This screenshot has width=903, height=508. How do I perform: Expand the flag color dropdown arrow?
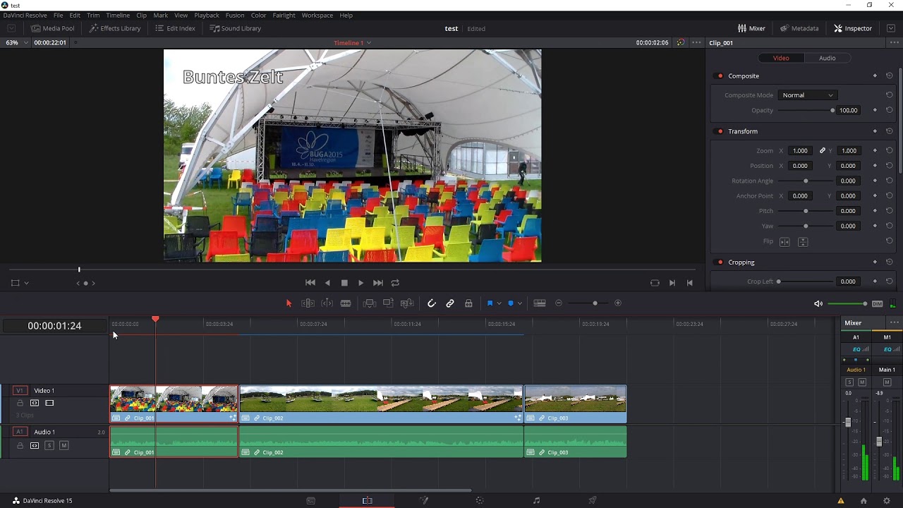point(499,303)
